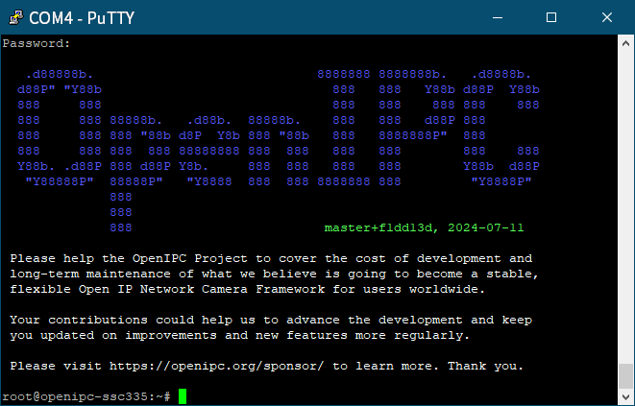Click the vertical scrollbar thumb
Viewport: 635px width, 406px height.
[x=625, y=376]
